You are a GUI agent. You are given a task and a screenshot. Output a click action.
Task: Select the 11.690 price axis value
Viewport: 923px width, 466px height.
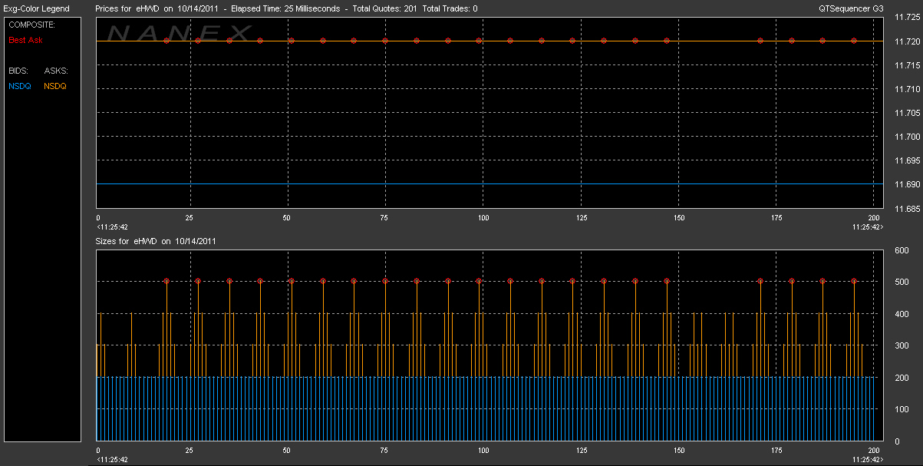tap(908, 184)
